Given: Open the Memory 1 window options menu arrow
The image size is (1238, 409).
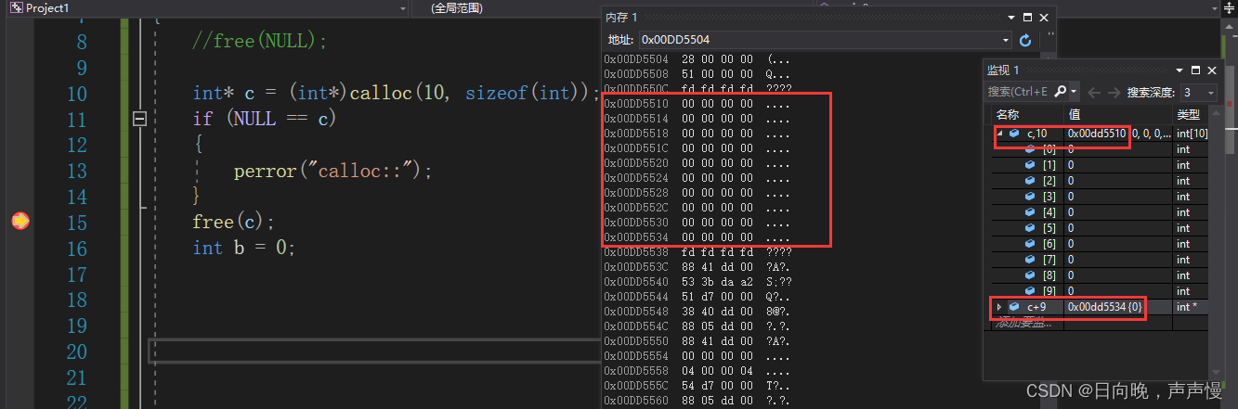Looking at the screenshot, I should 1010,18.
